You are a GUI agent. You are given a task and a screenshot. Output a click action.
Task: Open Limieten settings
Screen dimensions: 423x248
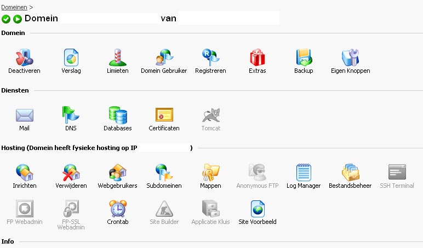pos(118,57)
